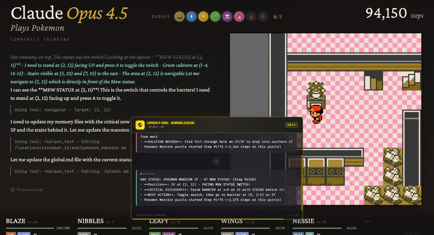Click the 'I can see the **MEW STATUE' paragraph
This screenshot has width=434, height=235.
[110, 94]
